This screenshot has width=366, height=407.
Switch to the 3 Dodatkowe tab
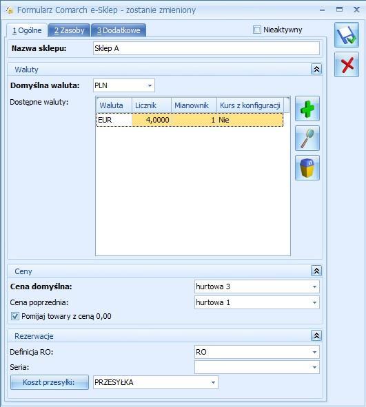119,30
